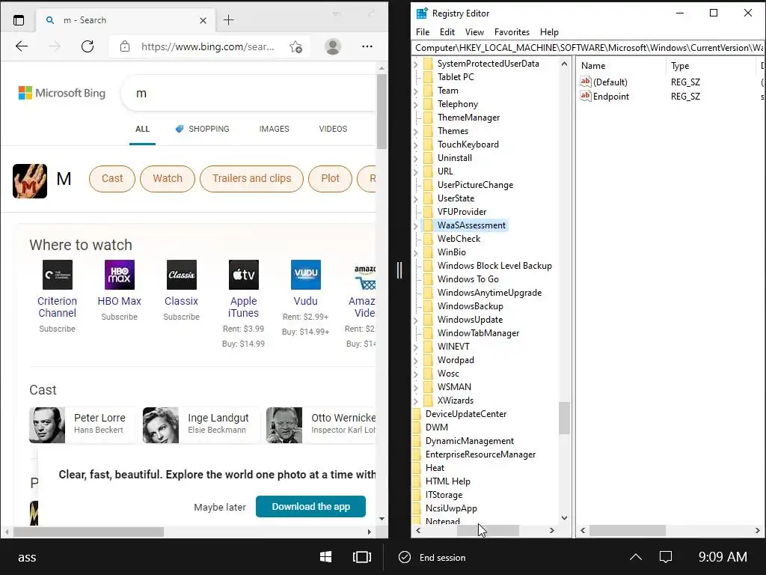Viewport: 766px width, 575px height.
Task: Expand the SystemProtectedUserData key
Action: pos(416,64)
